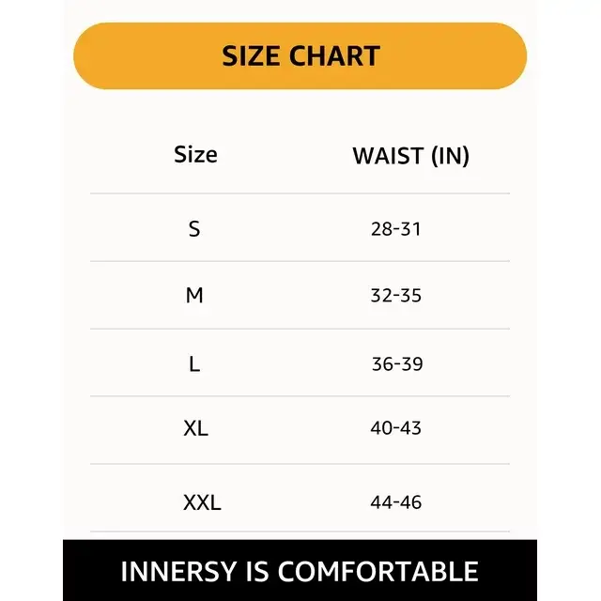Select the Size column header

[195, 155]
